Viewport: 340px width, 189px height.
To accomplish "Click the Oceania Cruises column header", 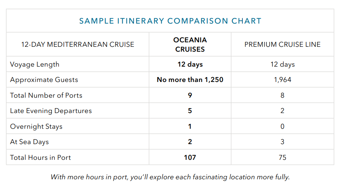I will (190, 45).
